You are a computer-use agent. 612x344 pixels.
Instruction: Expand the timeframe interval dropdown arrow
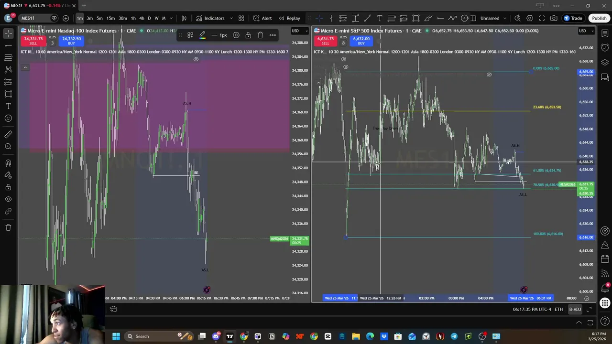(x=171, y=18)
